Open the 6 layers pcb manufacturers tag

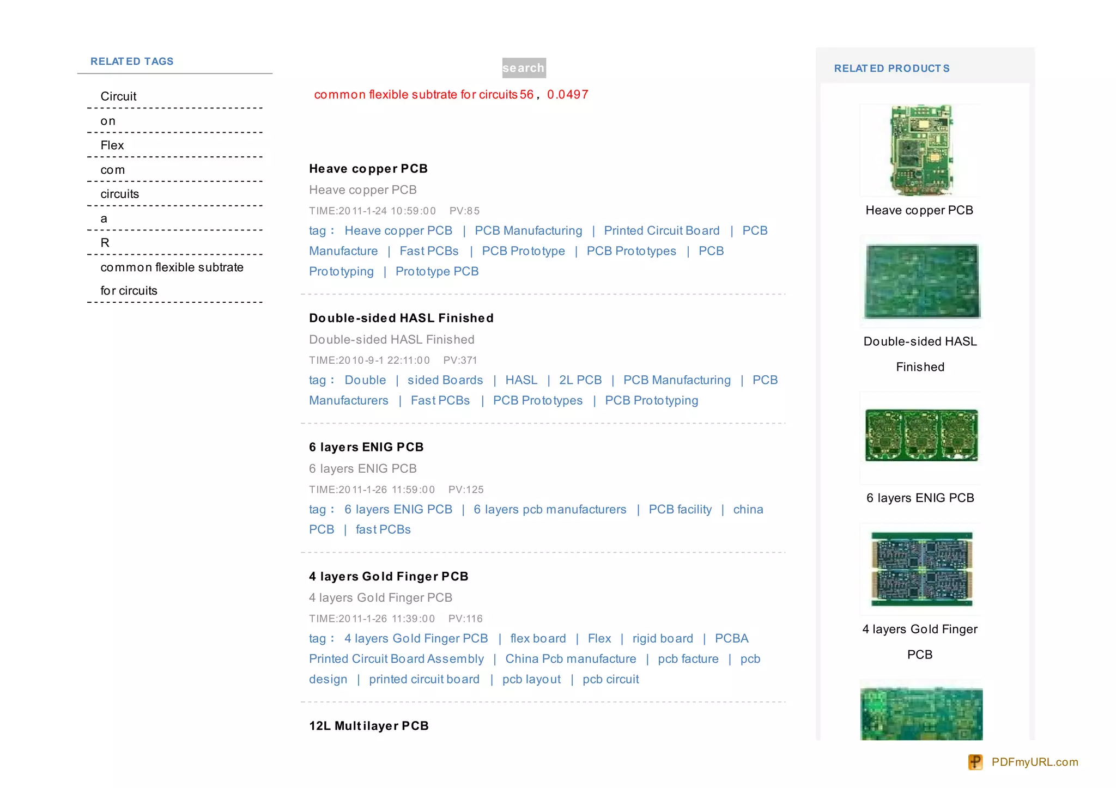click(x=550, y=510)
